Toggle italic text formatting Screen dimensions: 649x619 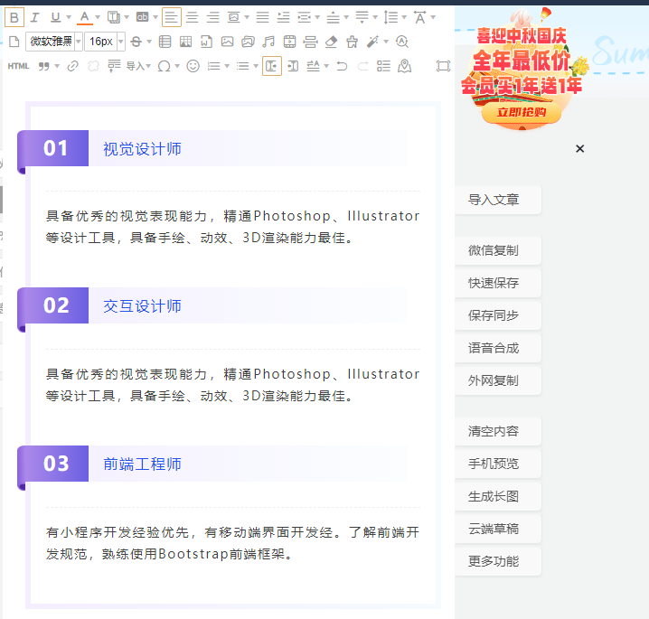34,17
